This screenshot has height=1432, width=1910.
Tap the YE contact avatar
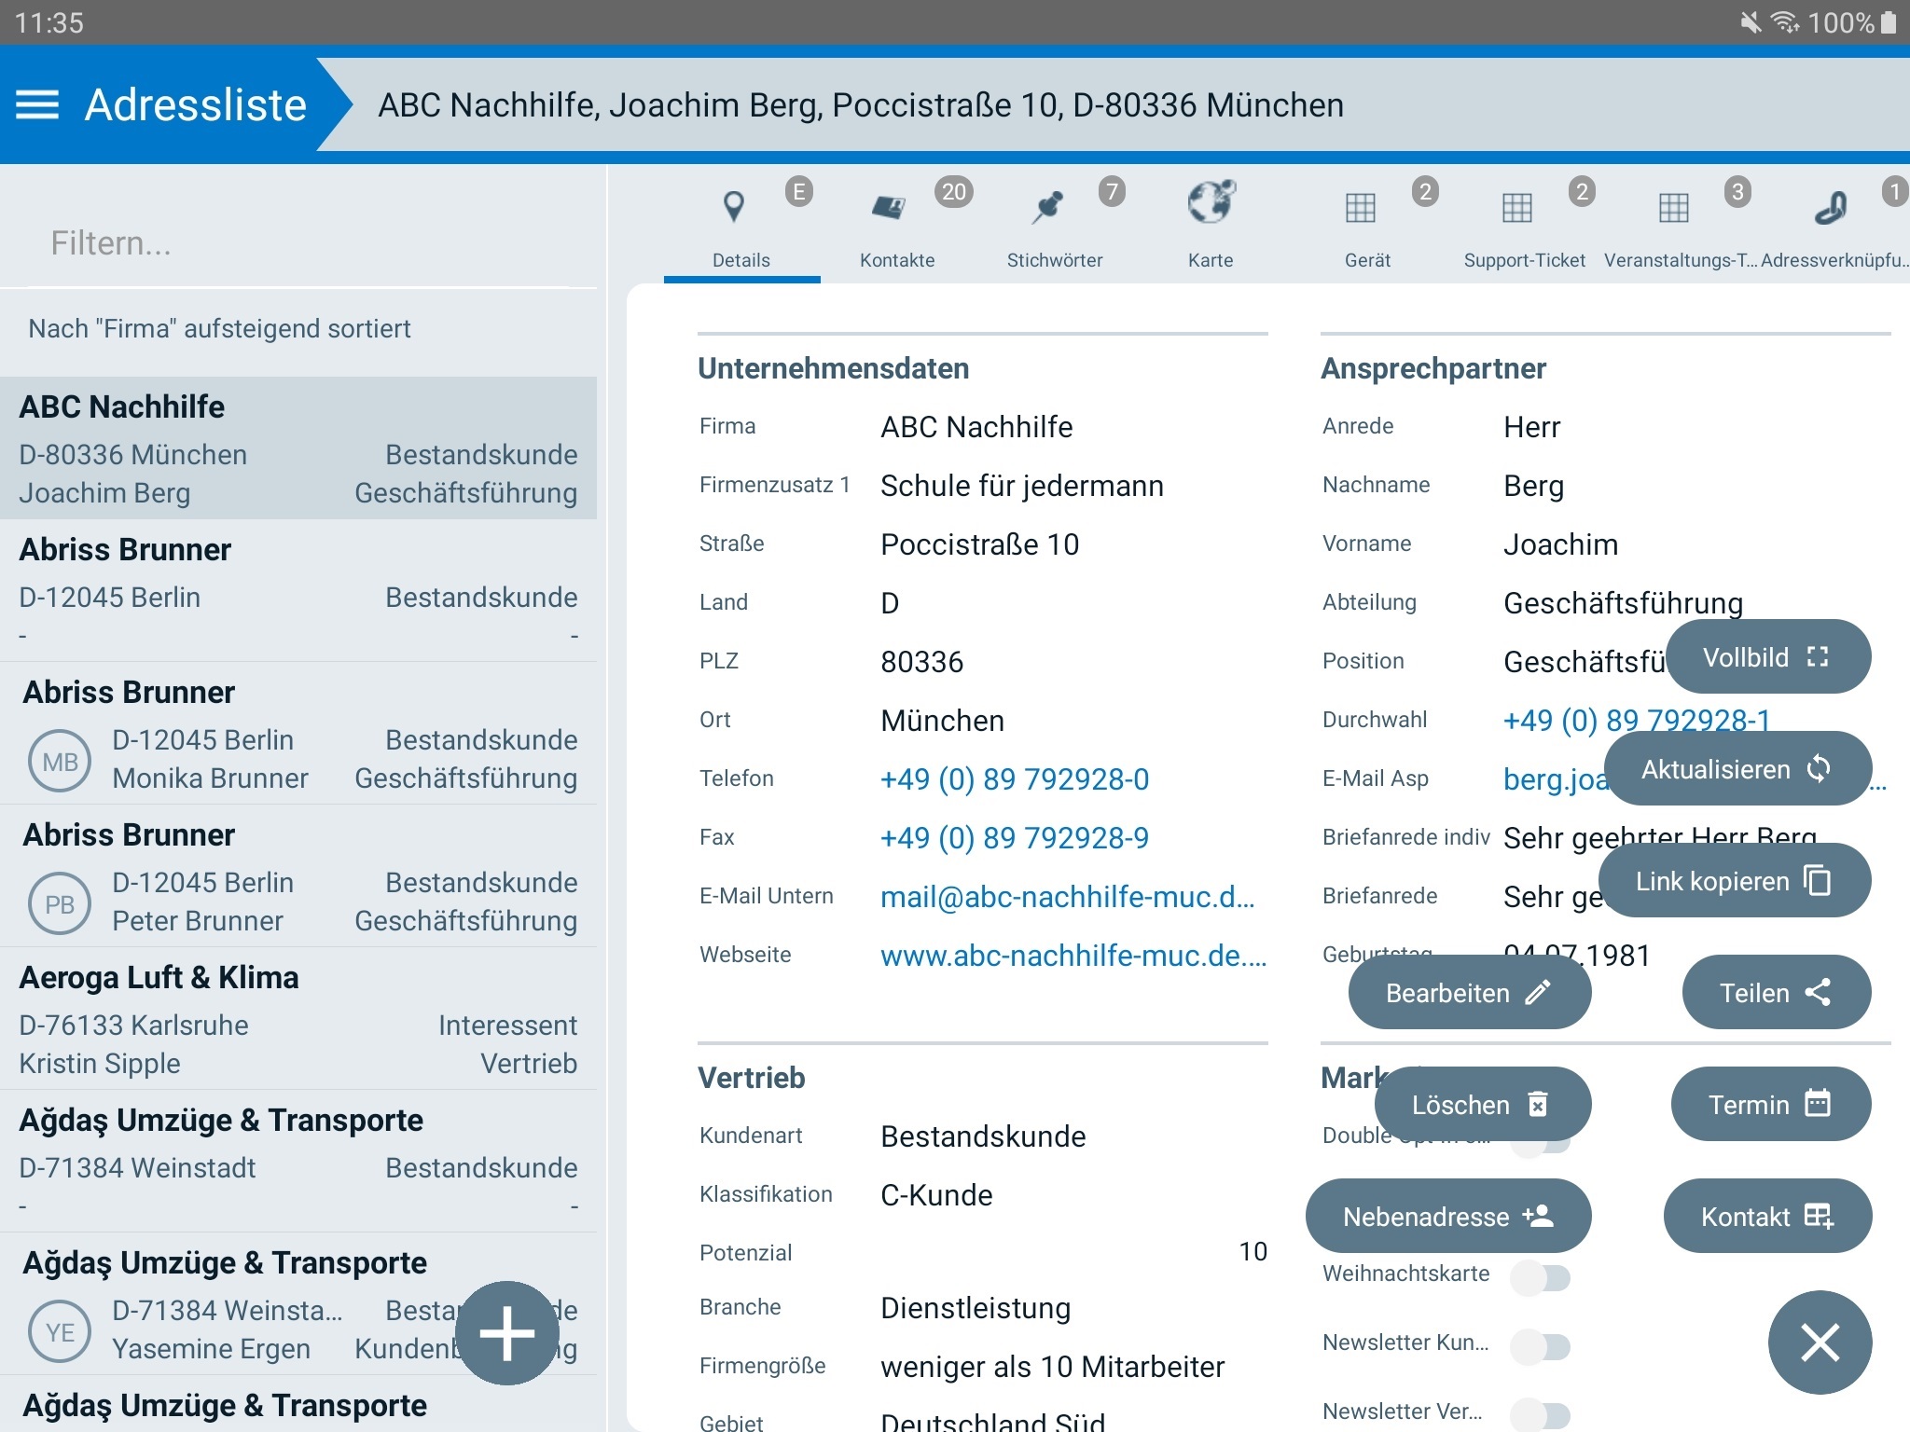pyautogui.click(x=60, y=1332)
